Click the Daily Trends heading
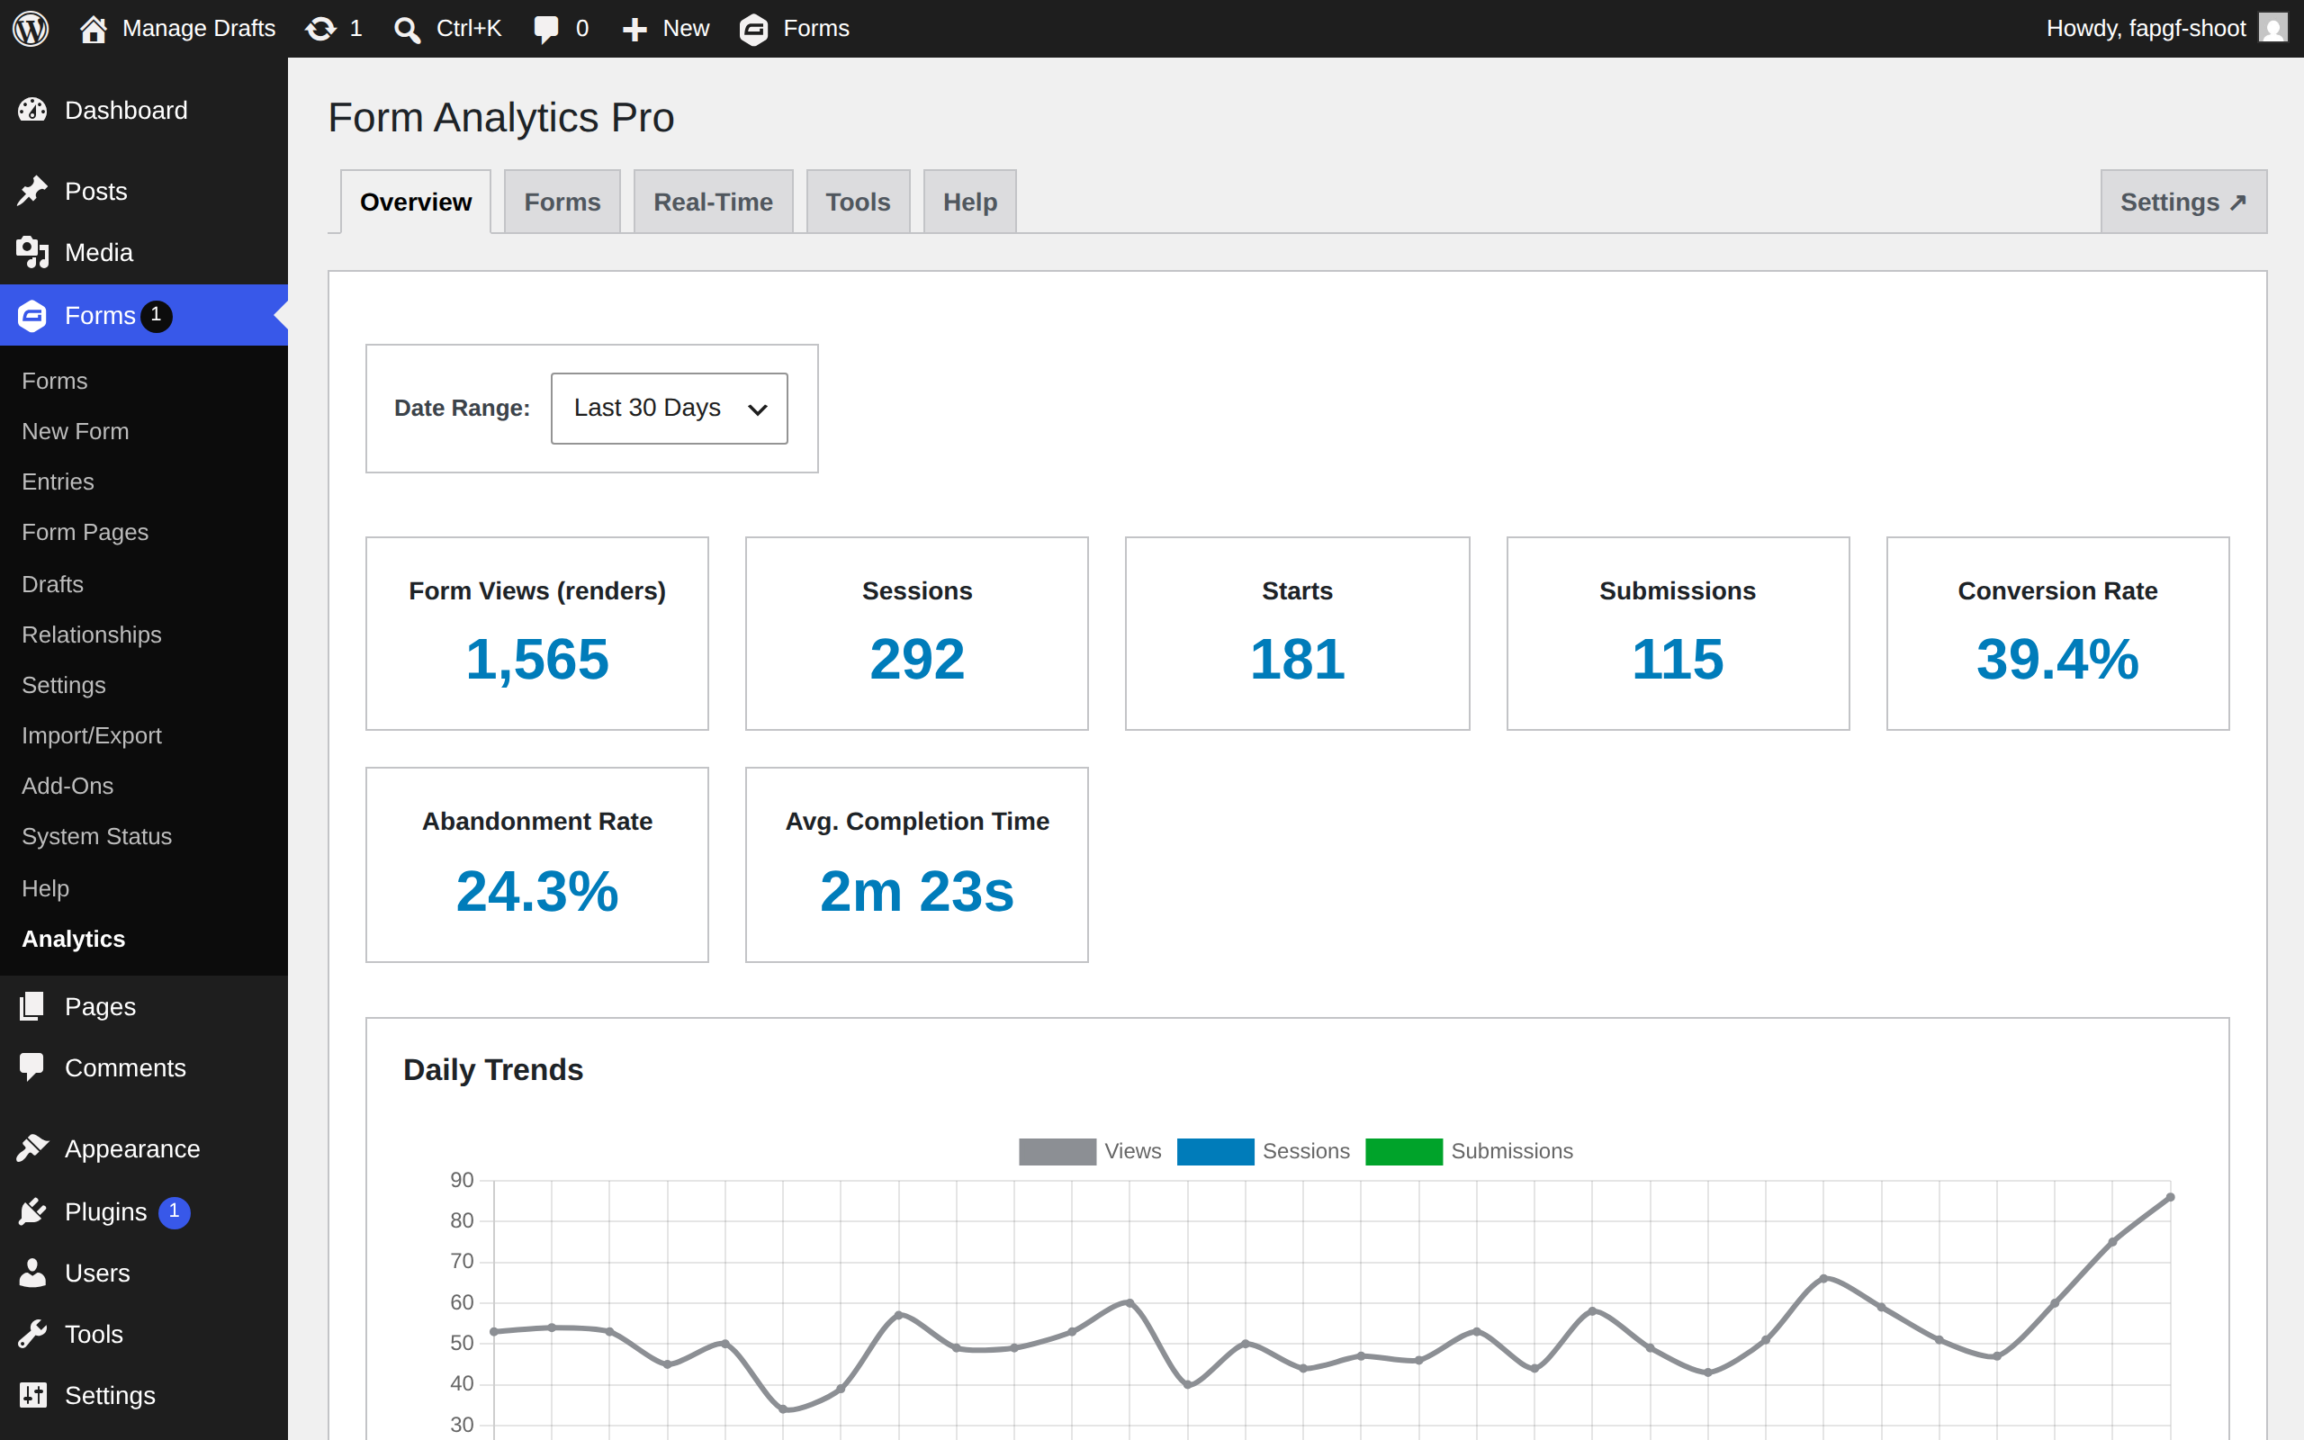 tap(492, 1069)
